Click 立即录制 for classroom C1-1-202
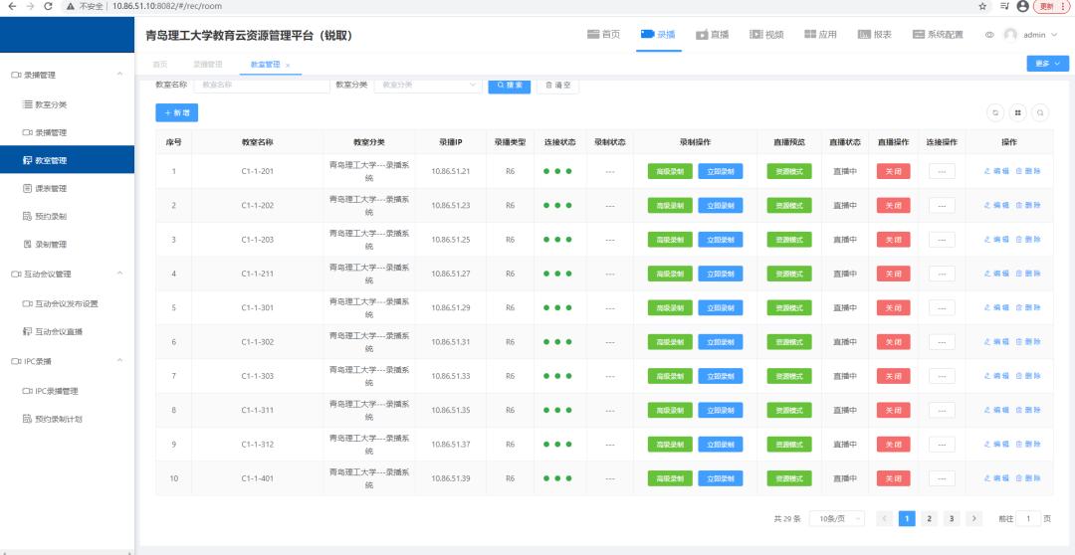This screenshot has height=555, width=1075. [720, 206]
